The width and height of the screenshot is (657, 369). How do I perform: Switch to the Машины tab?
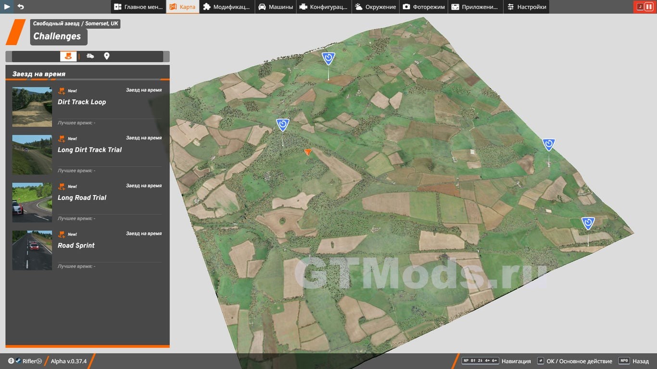click(x=275, y=7)
